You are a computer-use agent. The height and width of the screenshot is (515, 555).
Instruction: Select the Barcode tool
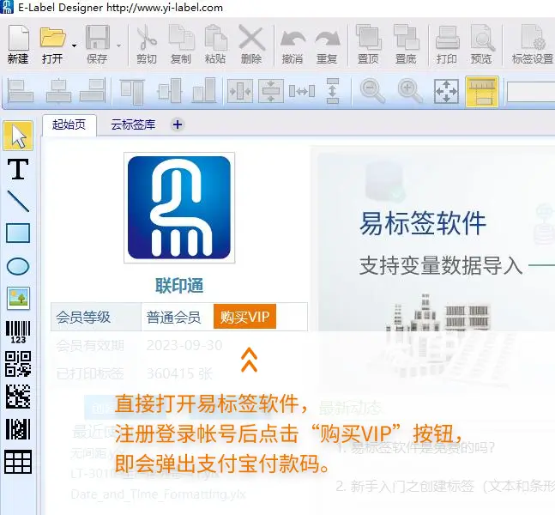coord(18,331)
